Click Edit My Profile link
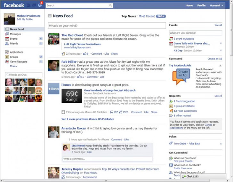 tap(25, 19)
